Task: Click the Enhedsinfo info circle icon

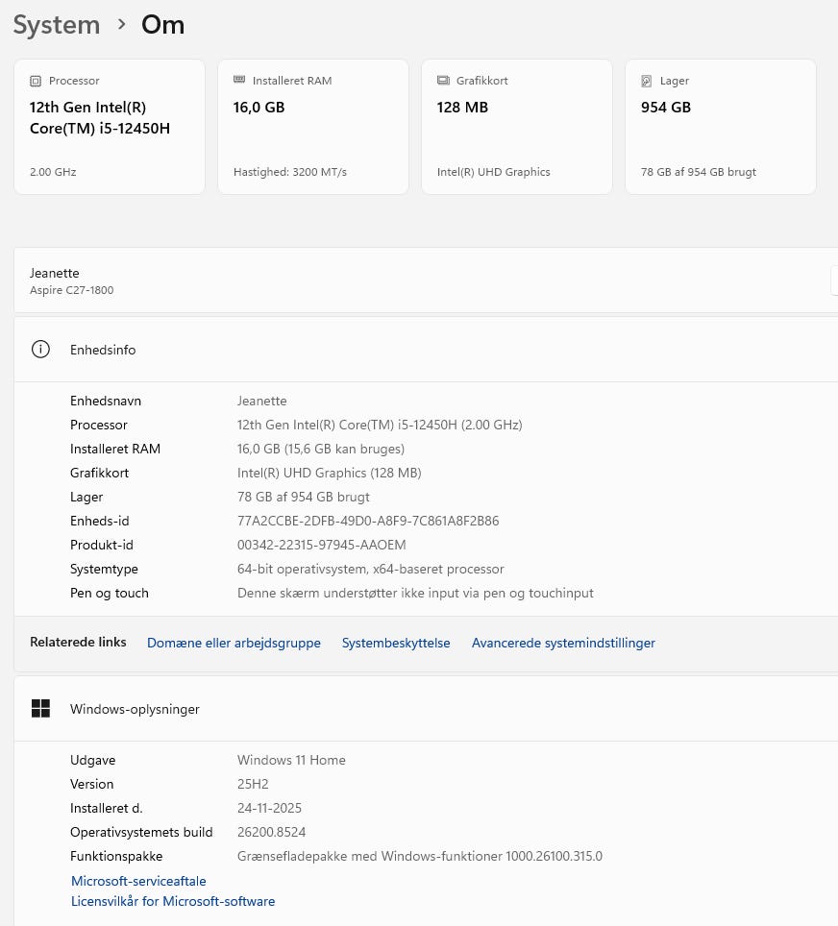Action: tap(40, 349)
